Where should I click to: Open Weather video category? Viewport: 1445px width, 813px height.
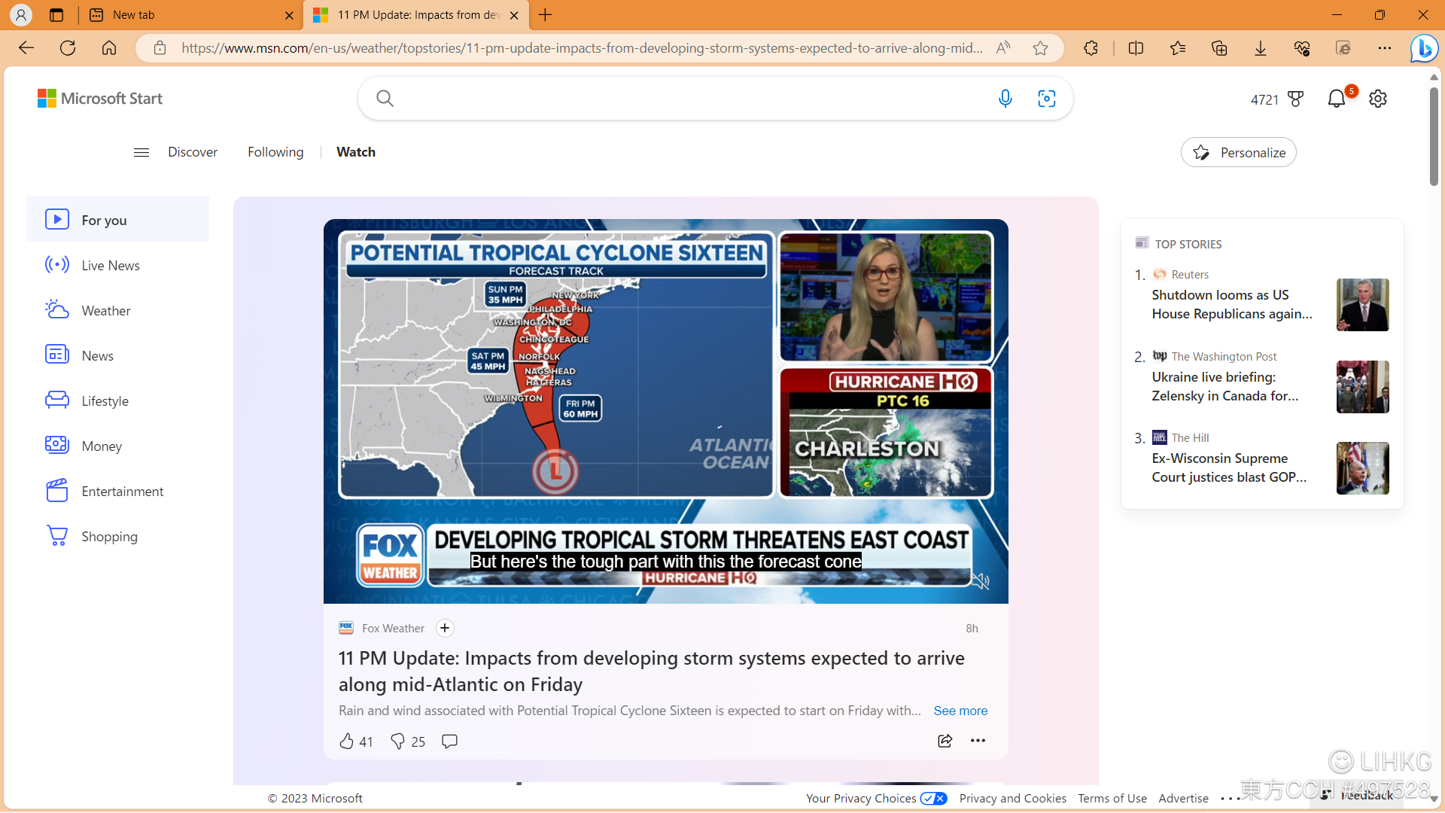point(118,310)
